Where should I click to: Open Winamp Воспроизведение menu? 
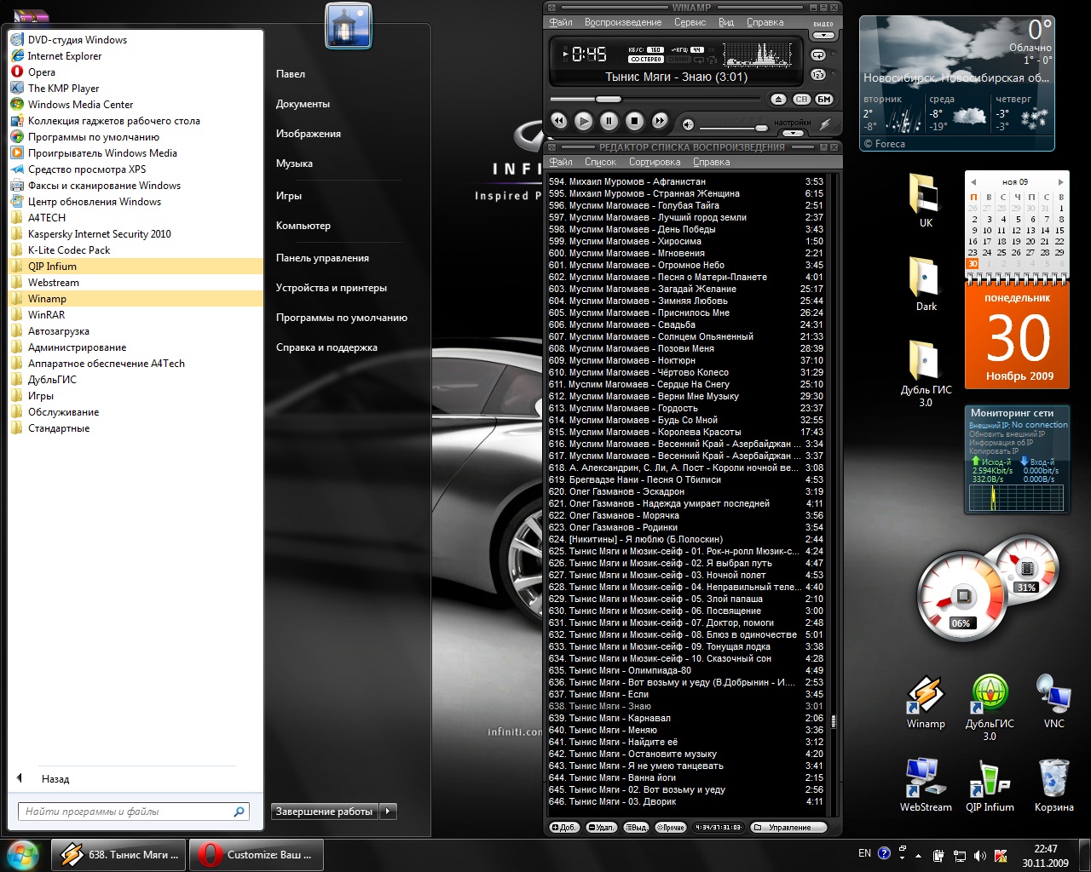click(x=623, y=22)
